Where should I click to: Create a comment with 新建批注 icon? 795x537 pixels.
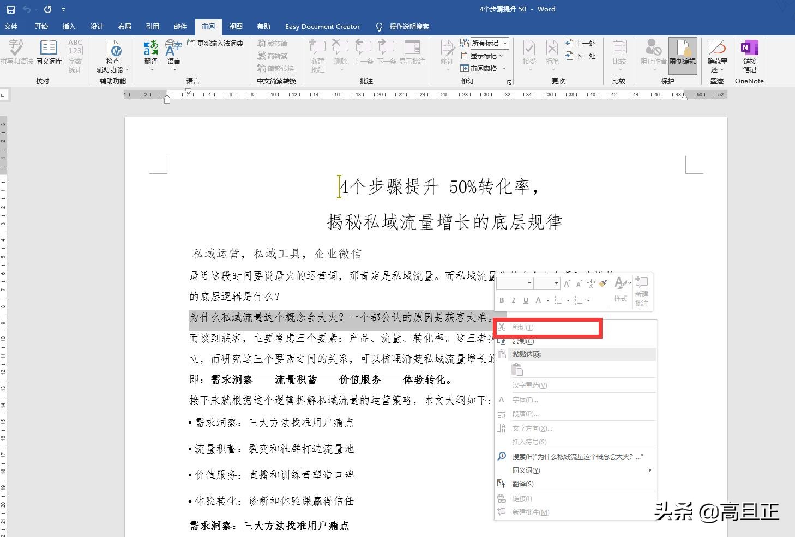pos(317,55)
